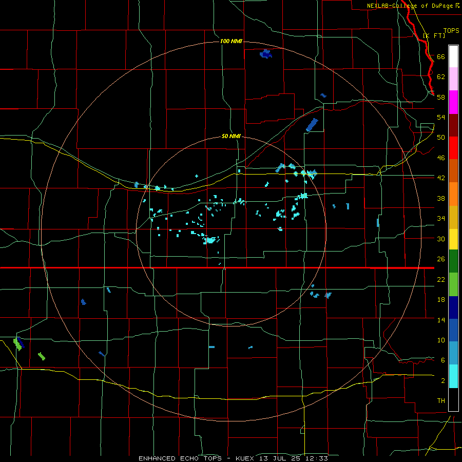Select the '46' legend value

point(441,158)
